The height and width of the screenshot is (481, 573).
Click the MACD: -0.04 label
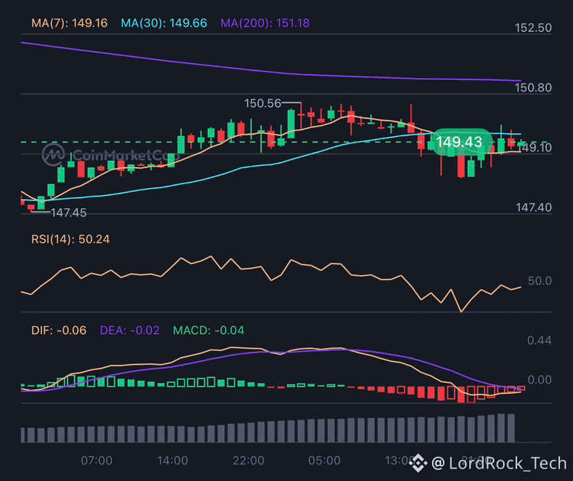pyautogui.click(x=209, y=330)
